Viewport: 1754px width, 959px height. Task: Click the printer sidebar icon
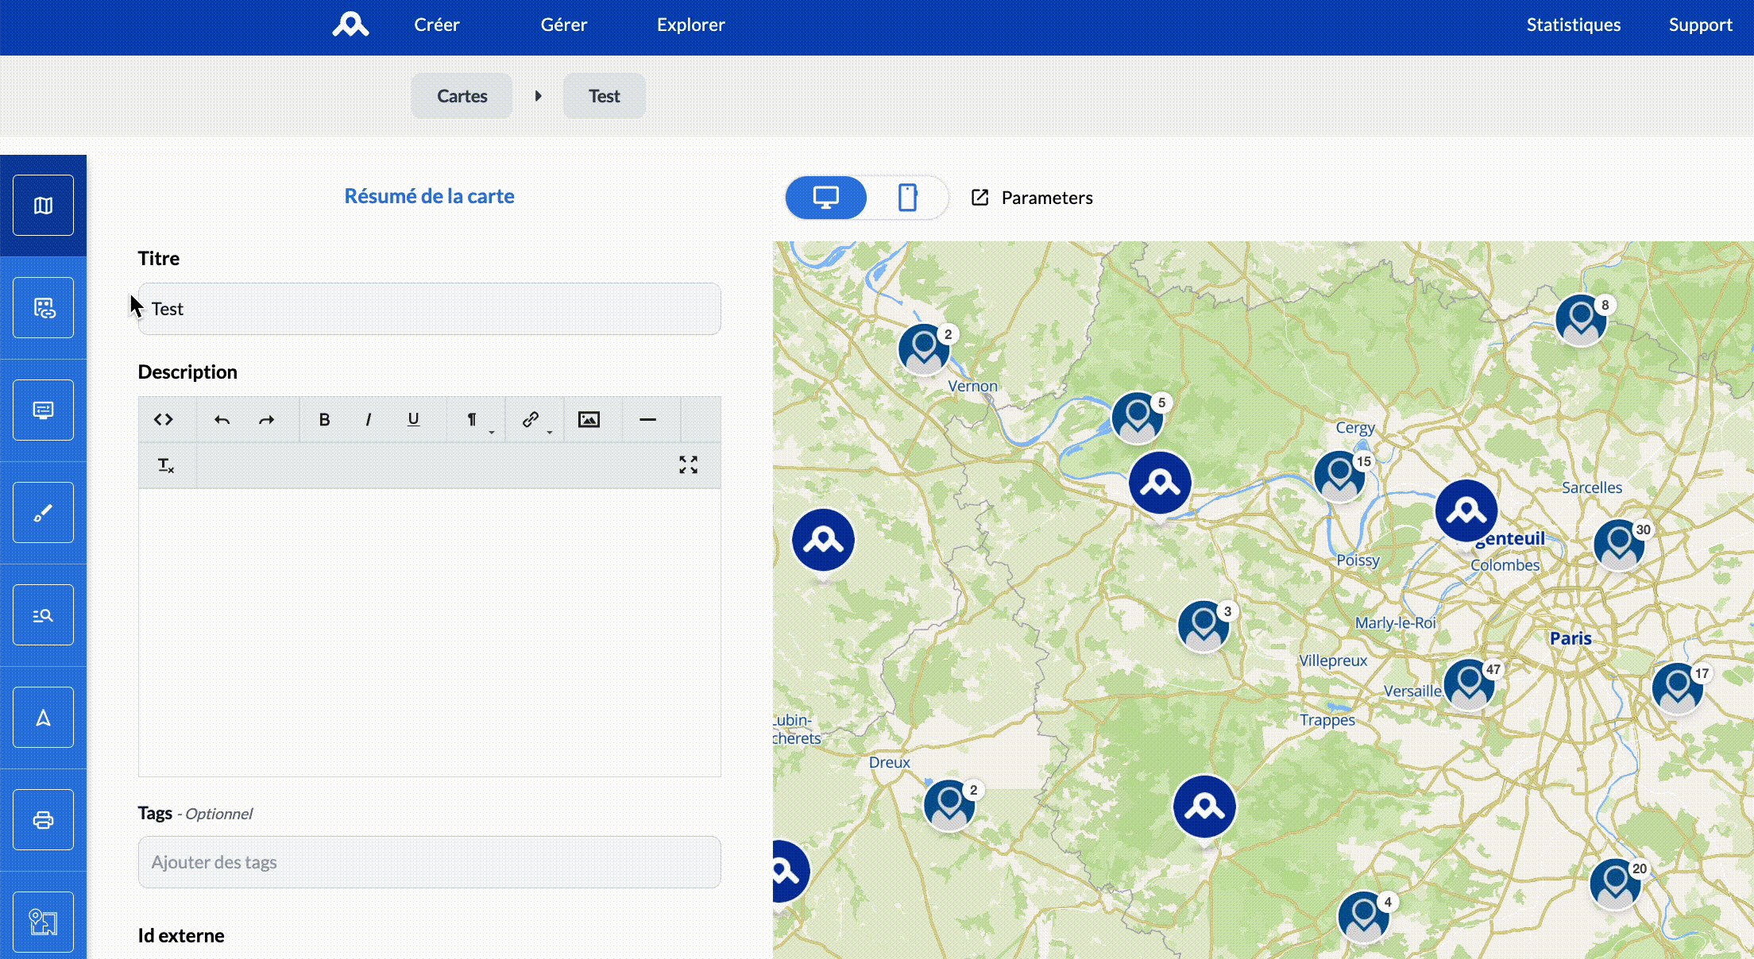pos(43,820)
